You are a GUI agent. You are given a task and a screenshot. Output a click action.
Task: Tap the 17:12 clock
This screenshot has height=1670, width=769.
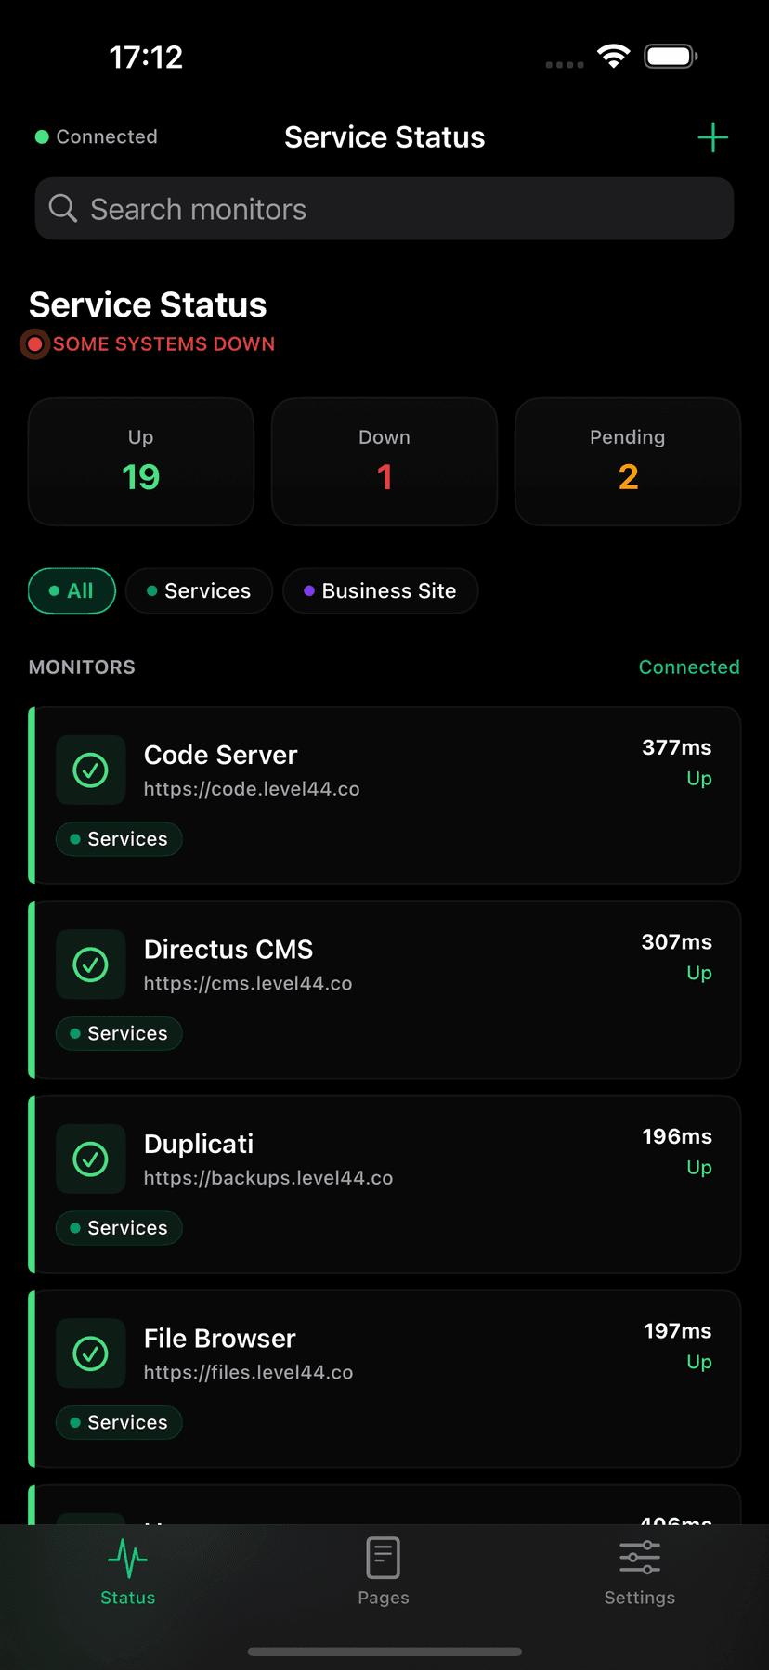coord(146,58)
